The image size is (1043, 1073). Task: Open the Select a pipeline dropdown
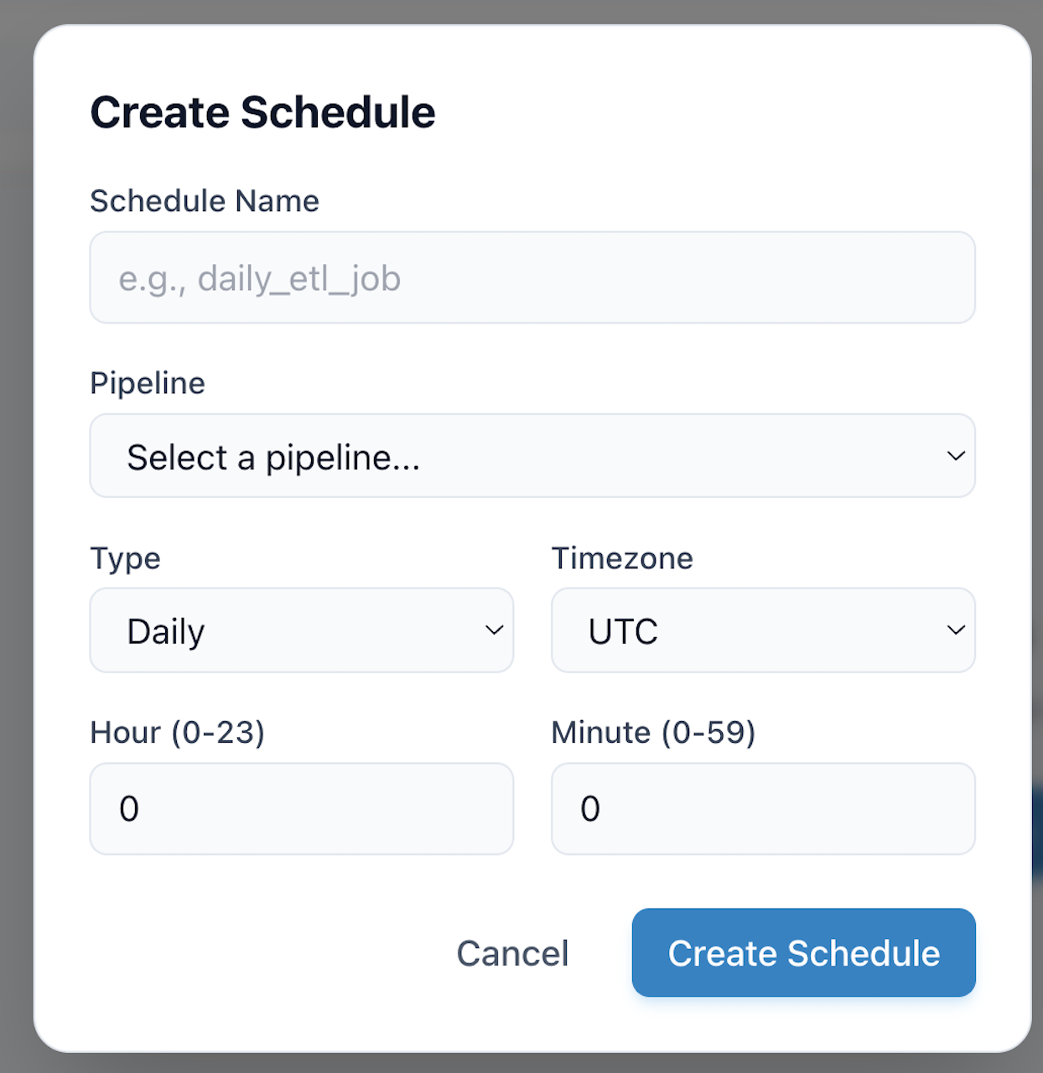[x=532, y=456]
